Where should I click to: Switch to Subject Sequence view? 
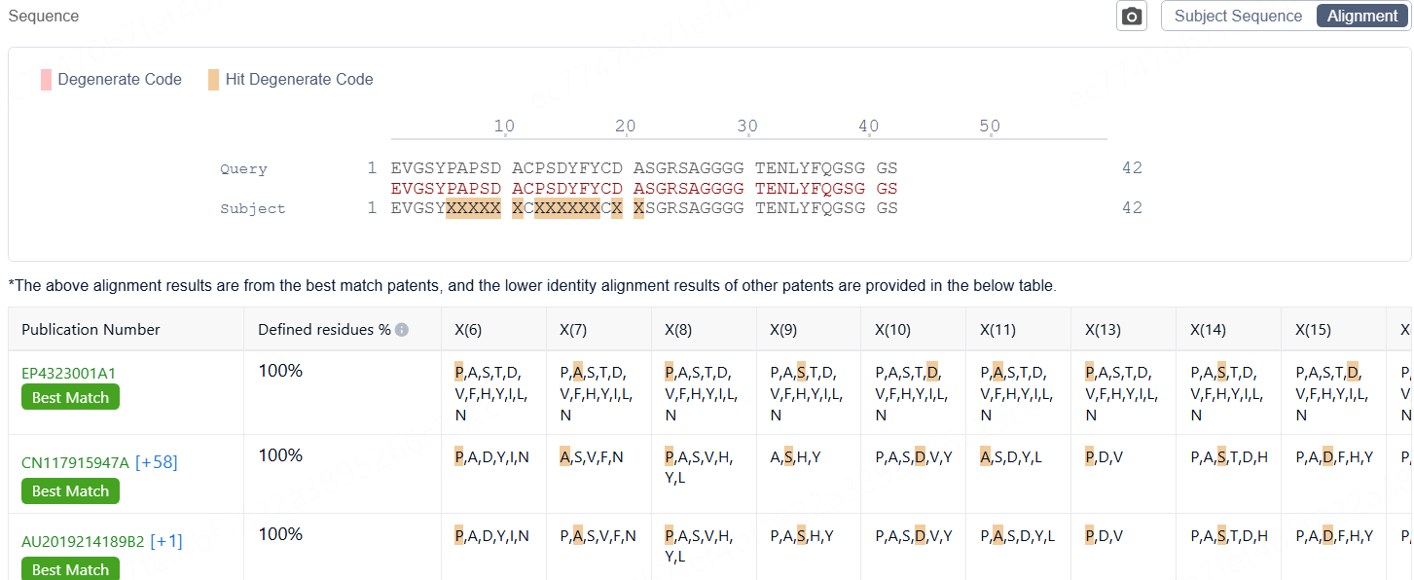pos(1238,17)
